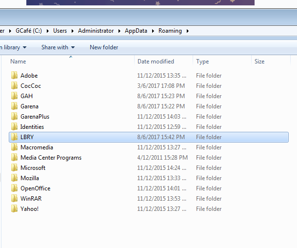
Task: Select the Identities folder name
Action: pos(32,126)
